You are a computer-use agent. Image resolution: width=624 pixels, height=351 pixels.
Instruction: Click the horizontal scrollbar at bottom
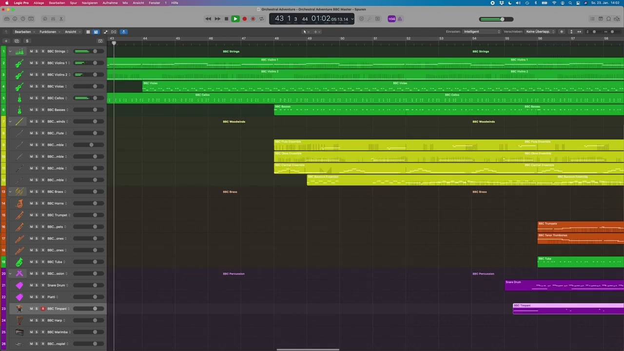pos(308,349)
